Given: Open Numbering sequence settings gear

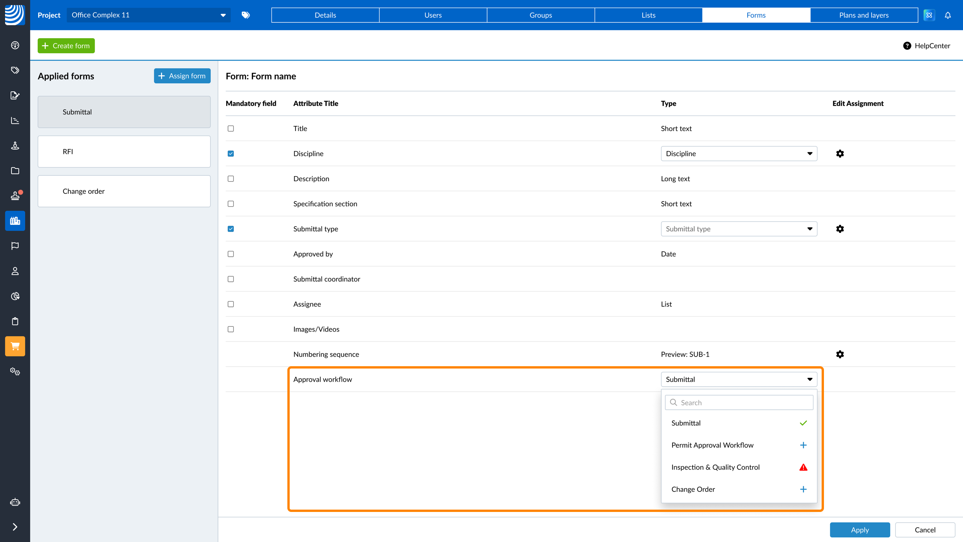Looking at the screenshot, I should pos(840,354).
